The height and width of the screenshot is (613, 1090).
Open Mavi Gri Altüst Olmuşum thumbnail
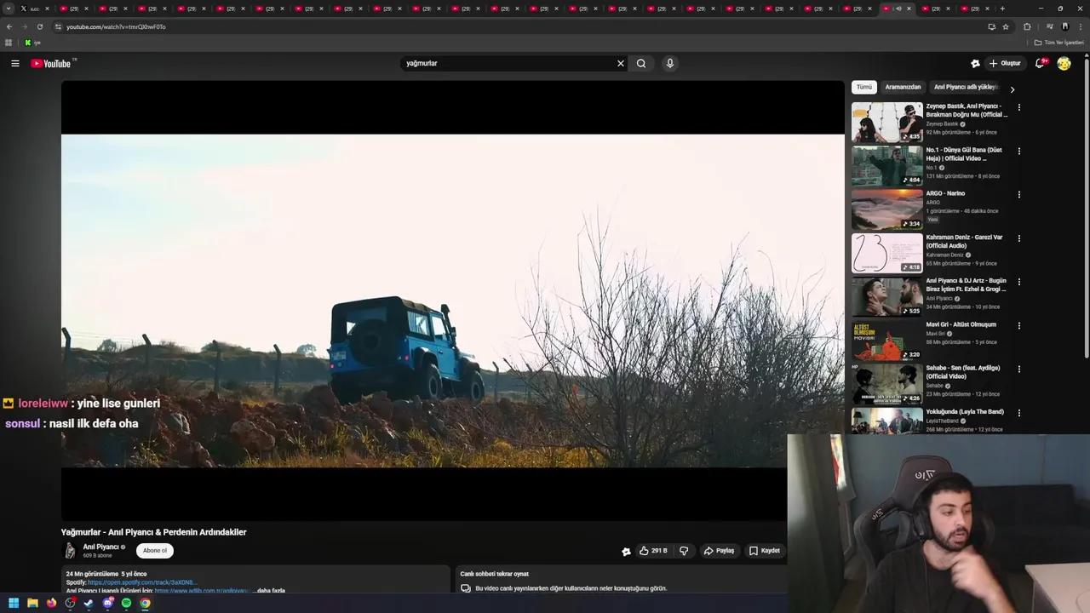point(886,341)
